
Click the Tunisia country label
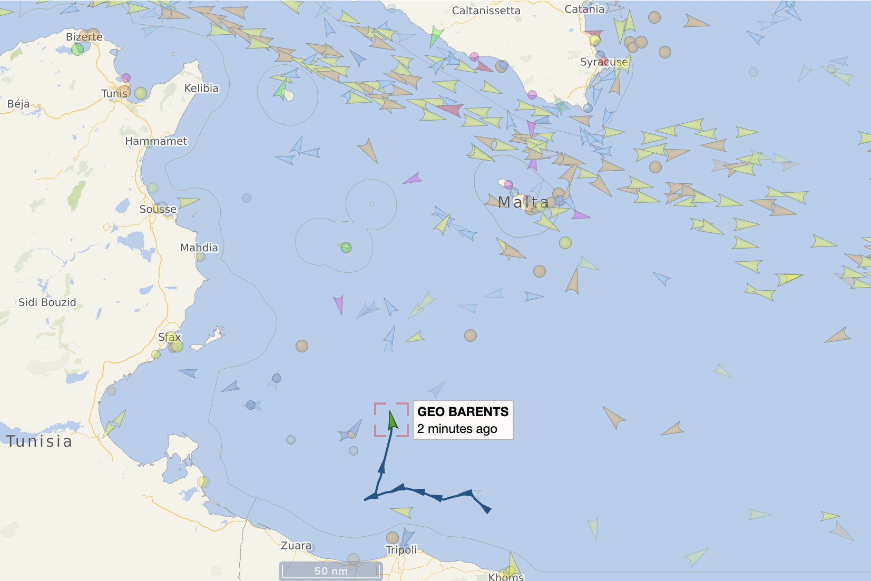pos(40,441)
